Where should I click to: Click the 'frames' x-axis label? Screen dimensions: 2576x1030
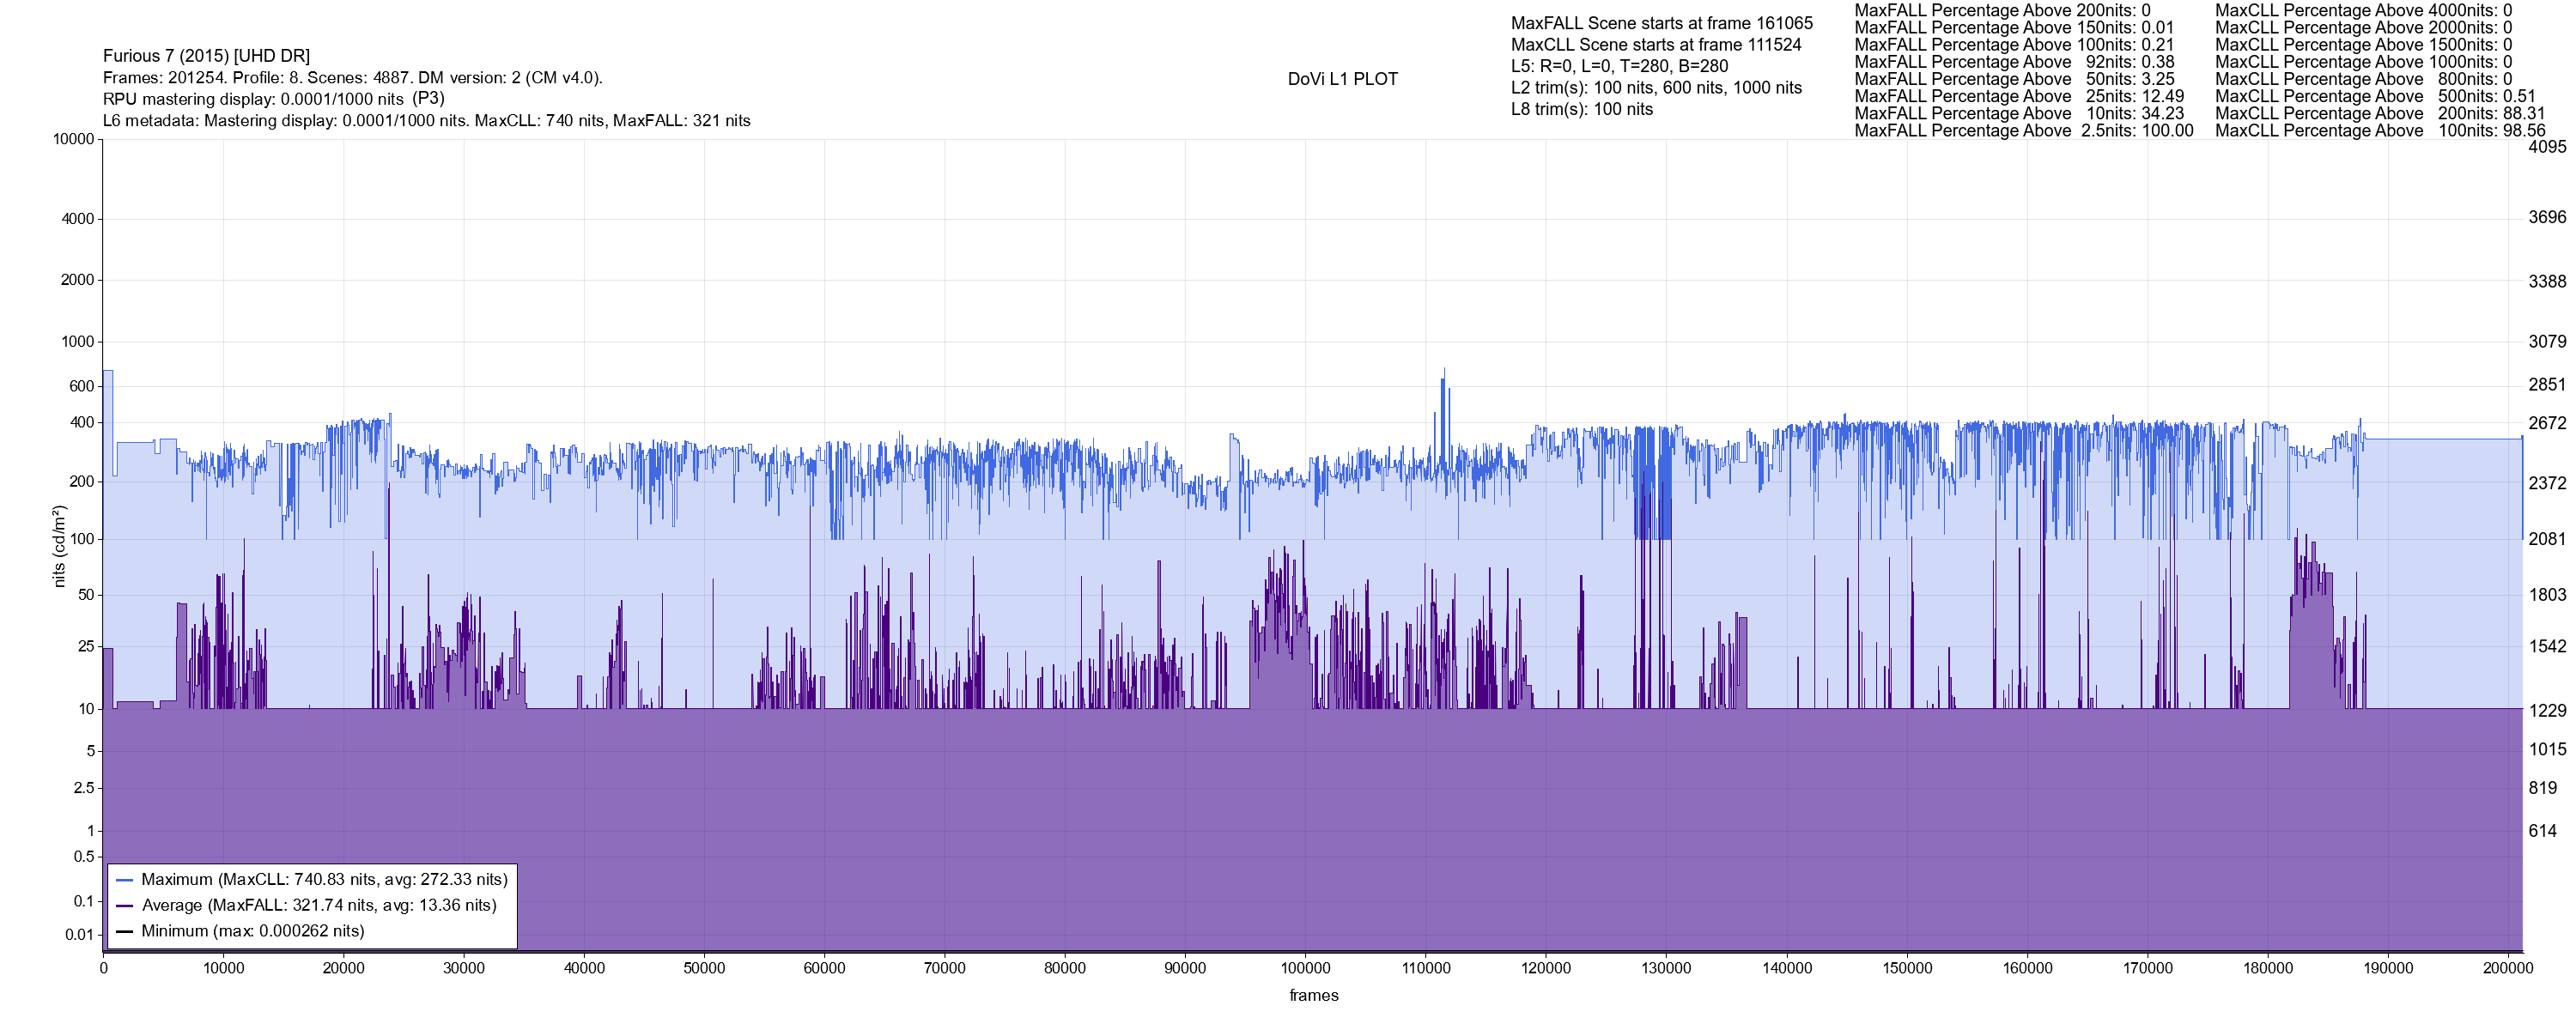pyautogui.click(x=1313, y=996)
